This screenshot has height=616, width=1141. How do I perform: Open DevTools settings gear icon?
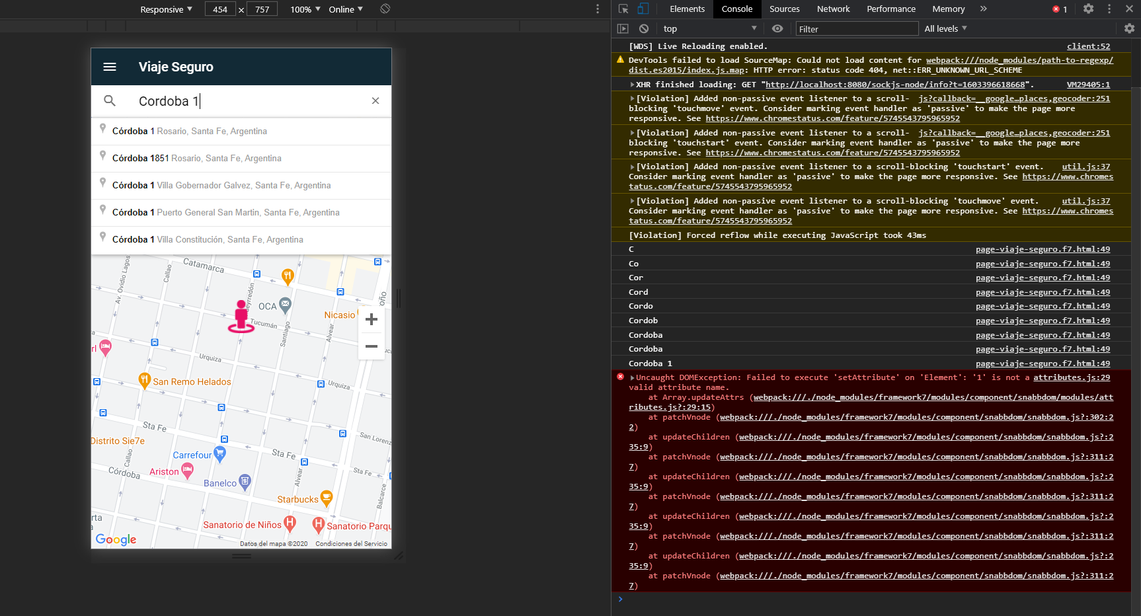[x=1089, y=9]
